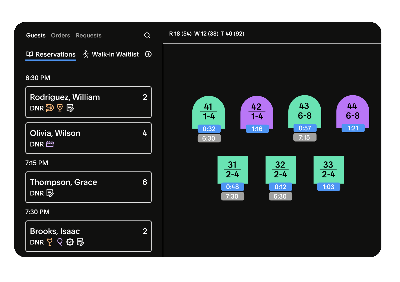Click the 6:30 reservation tag under table 41
This screenshot has height=282, width=400.
209,138
